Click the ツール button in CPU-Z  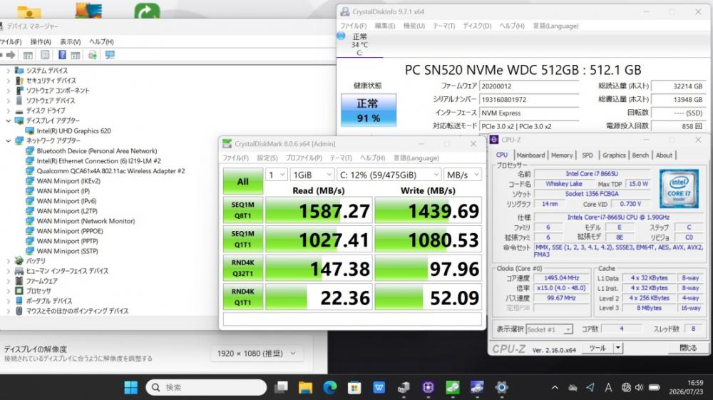(597, 348)
